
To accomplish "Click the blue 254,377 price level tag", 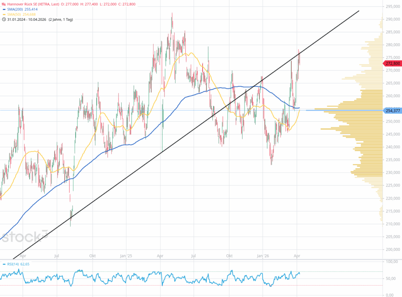I will pos(393,110).
